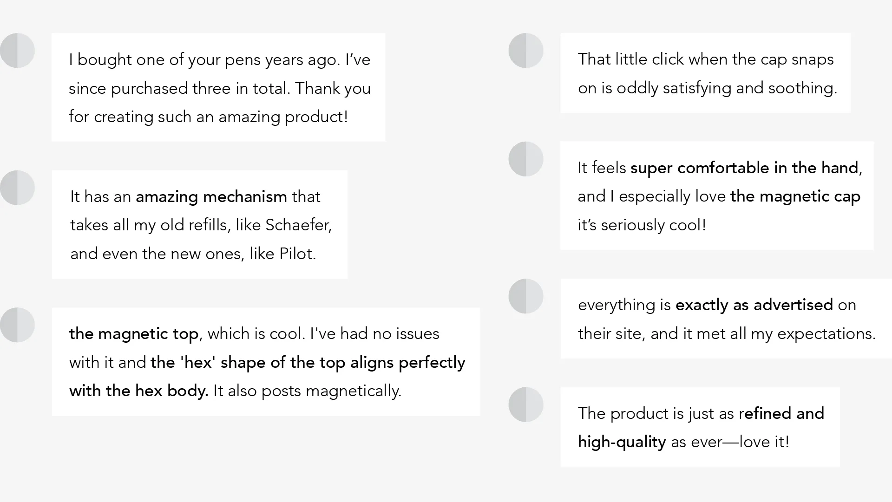Click the avatar beside the 'super comfortable' review
This screenshot has width=892, height=502.
[x=526, y=159]
